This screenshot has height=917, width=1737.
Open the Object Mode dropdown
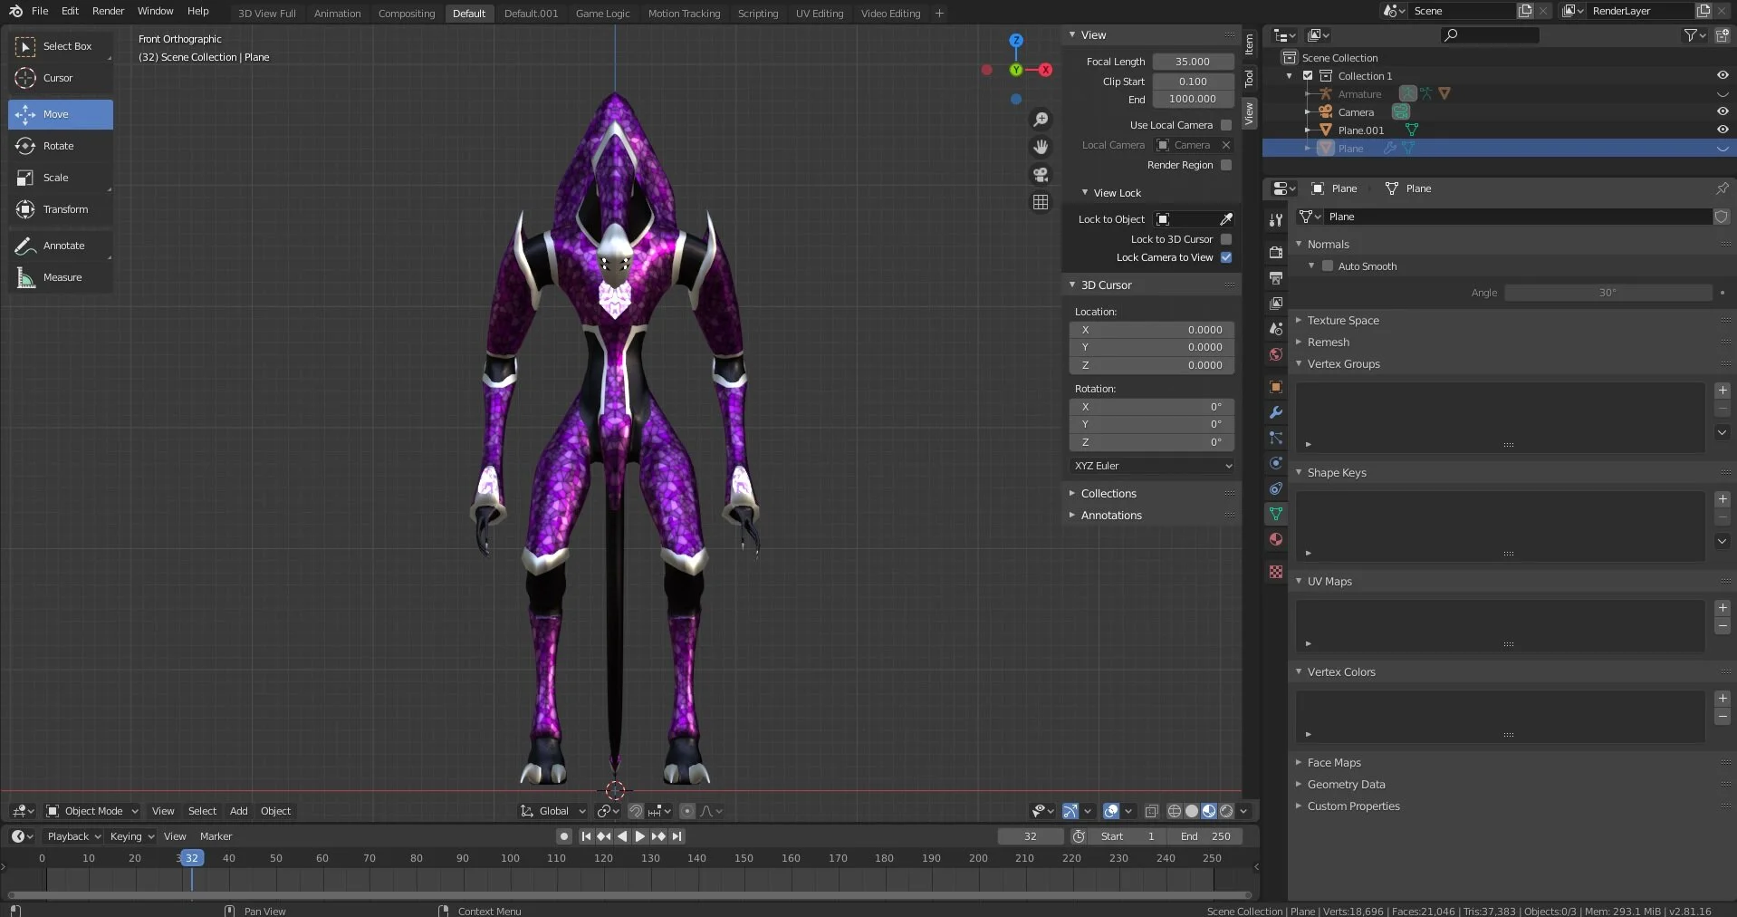[92, 811]
